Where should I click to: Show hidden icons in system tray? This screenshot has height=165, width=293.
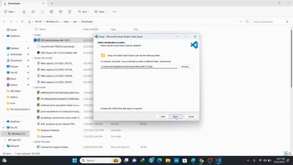(248, 160)
